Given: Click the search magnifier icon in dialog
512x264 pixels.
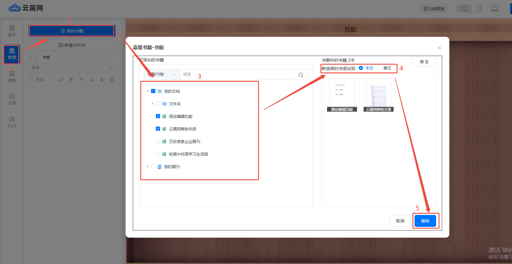Looking at the screenshot, I should point(301,75).
